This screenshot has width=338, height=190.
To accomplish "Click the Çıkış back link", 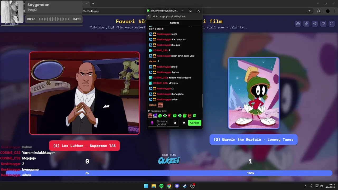I will [x=12, y=24].
